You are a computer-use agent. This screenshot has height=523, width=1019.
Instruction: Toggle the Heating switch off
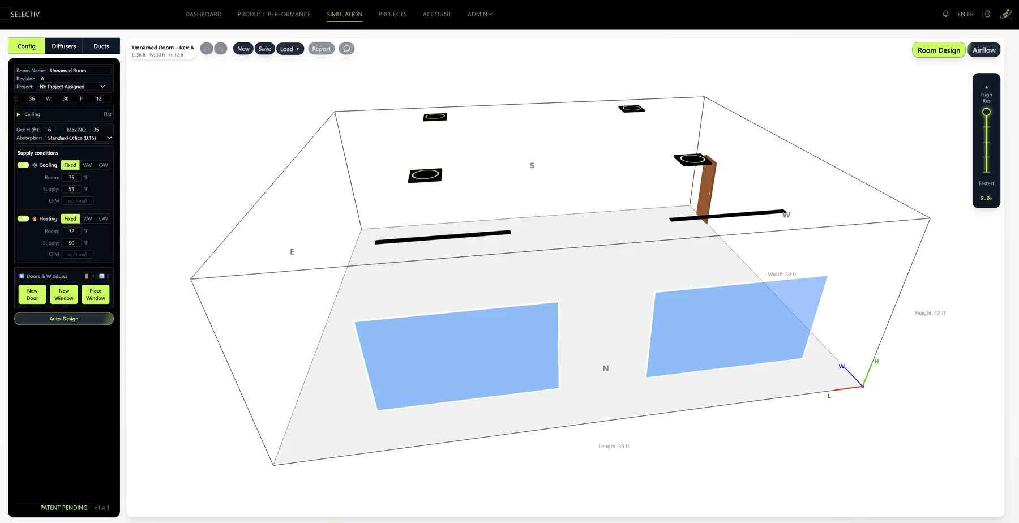[x=23, y=218]
